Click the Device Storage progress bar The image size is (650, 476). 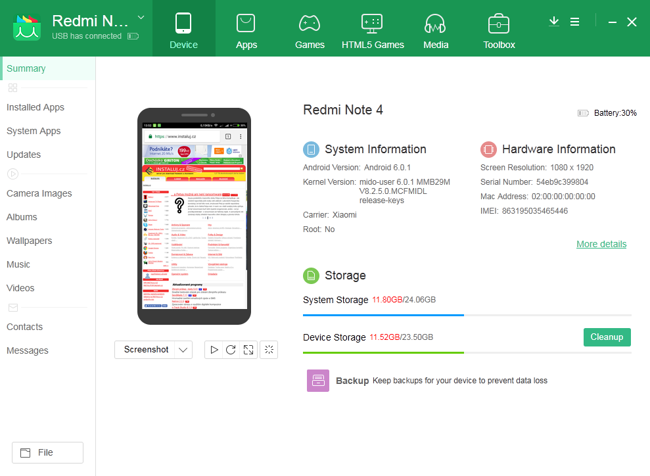pyautogui.click(x=467, y=352)
